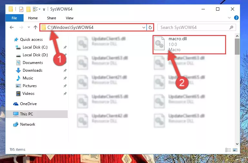Image resolution: width=248 pixels, height=163 pixels.
Task: Click the pin icon beside Pictures
Action: (65, 86)
